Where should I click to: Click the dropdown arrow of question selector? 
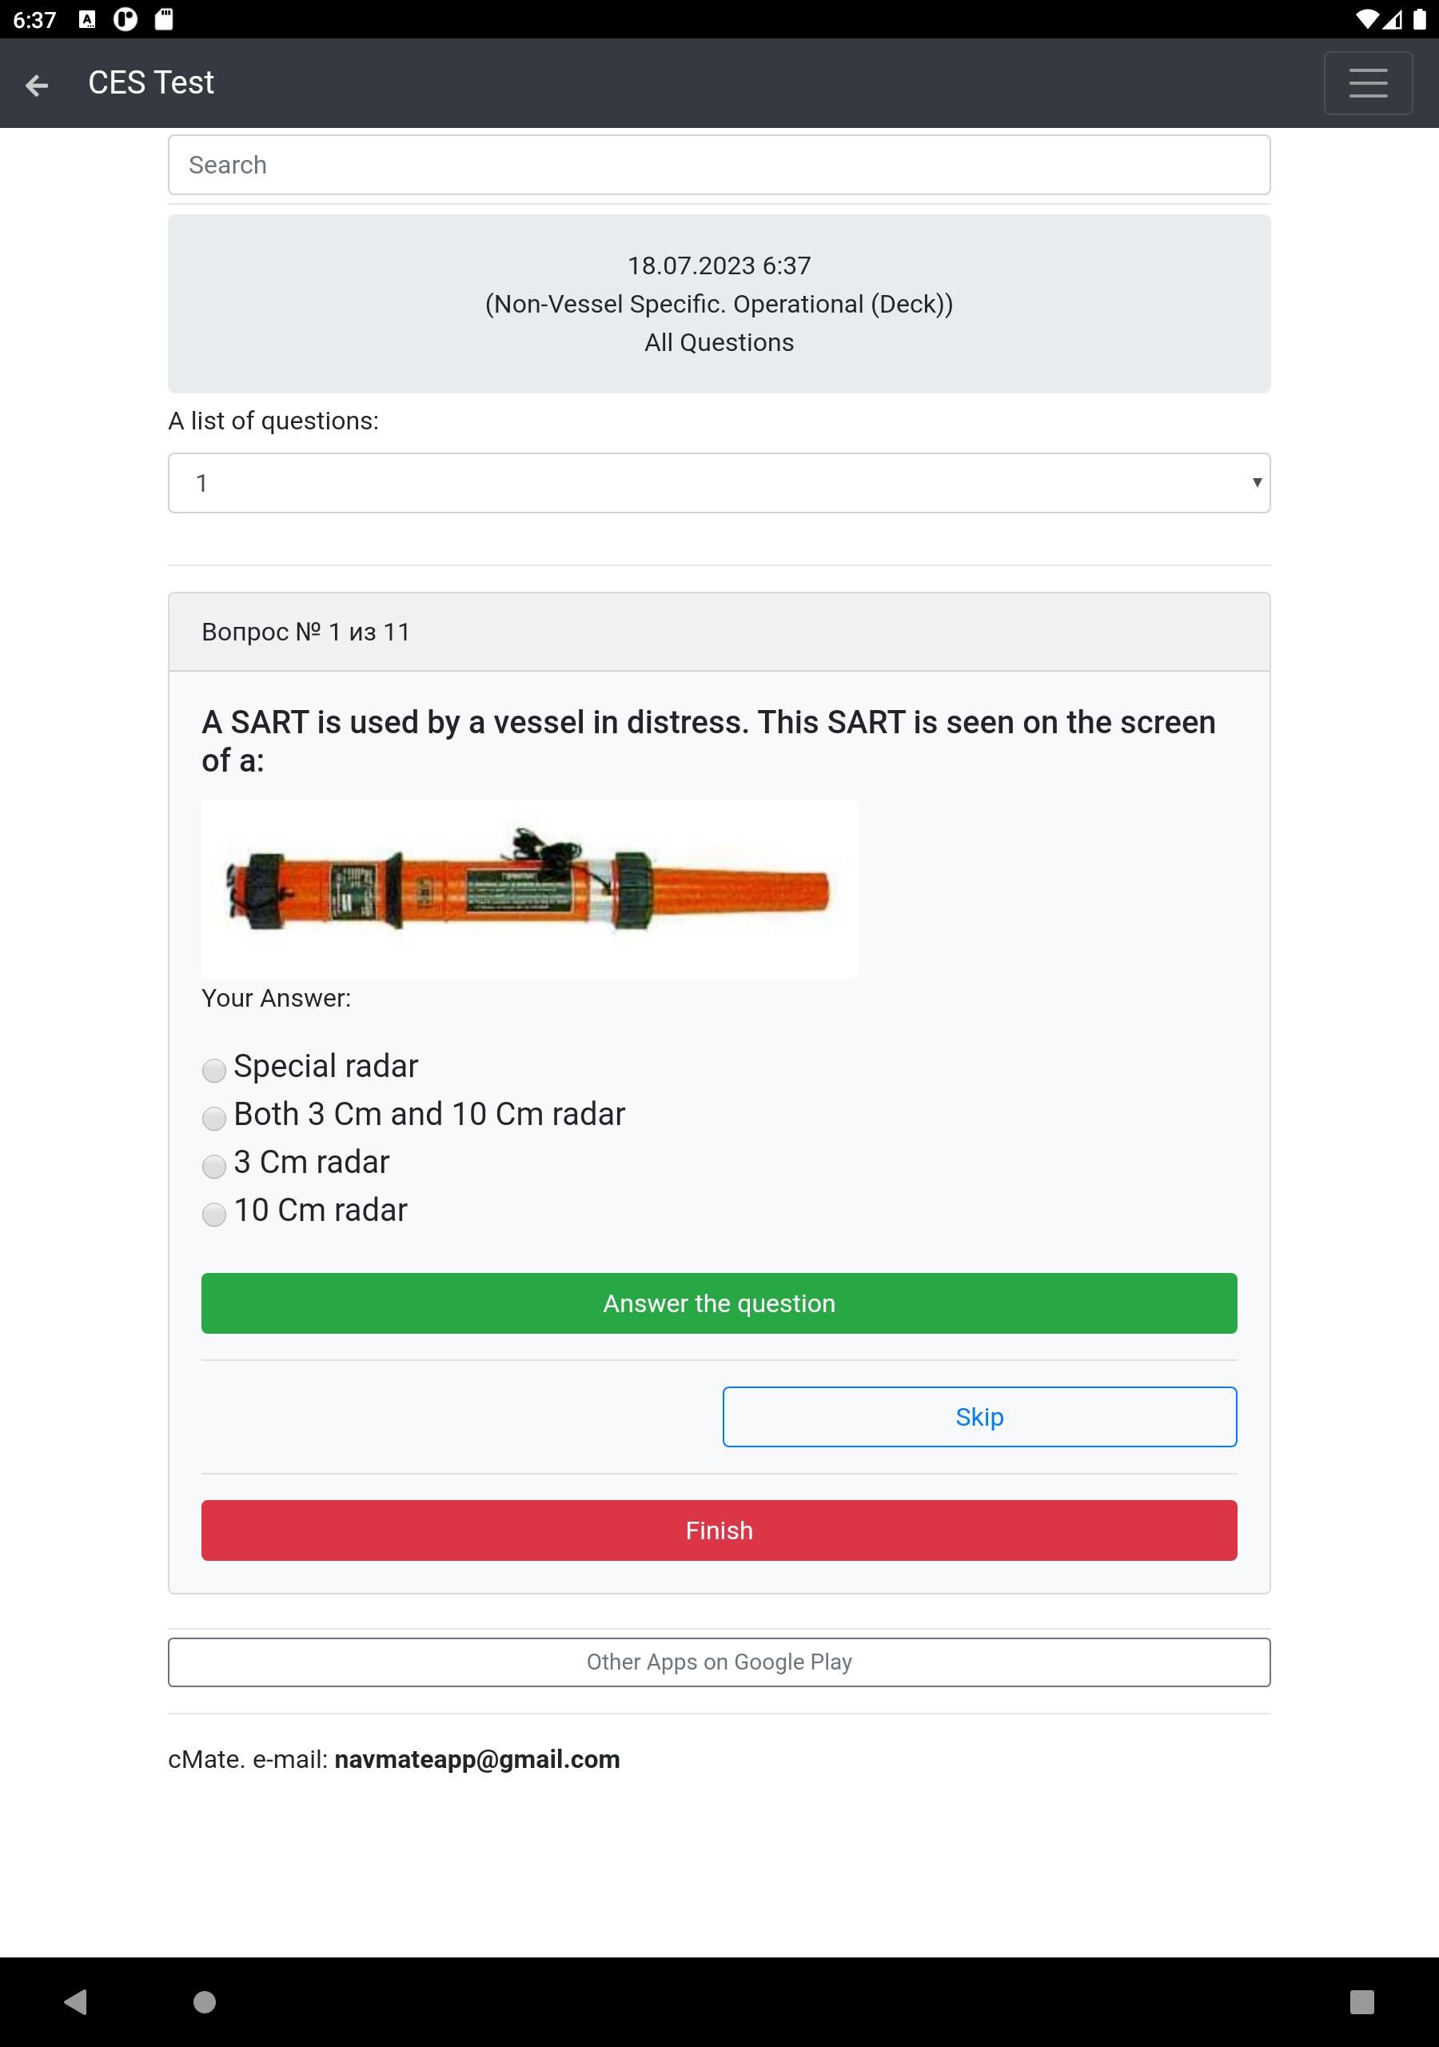click(1256, 482)
